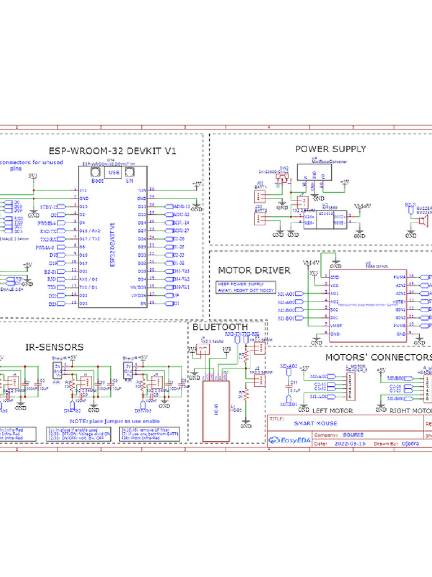
Task: Select the ESP-WROOM-32 DEVKIT V1 heading
Action: [112, 151]
